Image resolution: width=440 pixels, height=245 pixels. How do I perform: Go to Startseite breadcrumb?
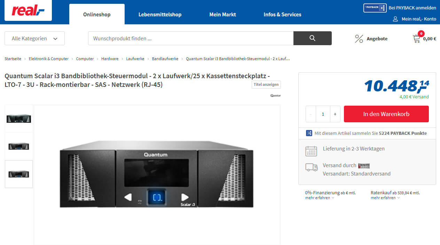13,59
